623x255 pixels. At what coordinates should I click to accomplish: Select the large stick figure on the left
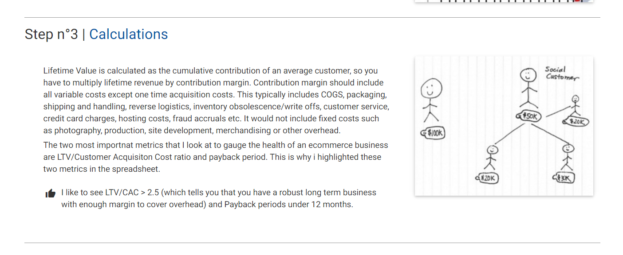pyautogui.click(x=430, y=100)
